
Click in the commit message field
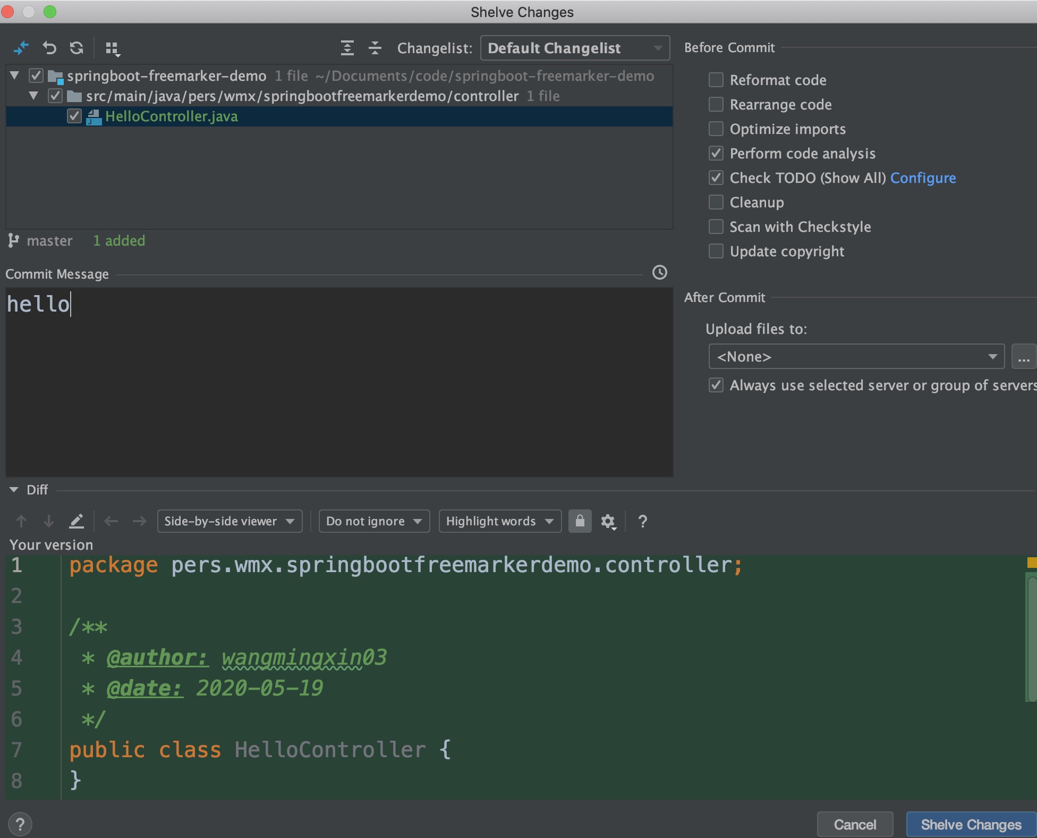[x=339, y=382]
